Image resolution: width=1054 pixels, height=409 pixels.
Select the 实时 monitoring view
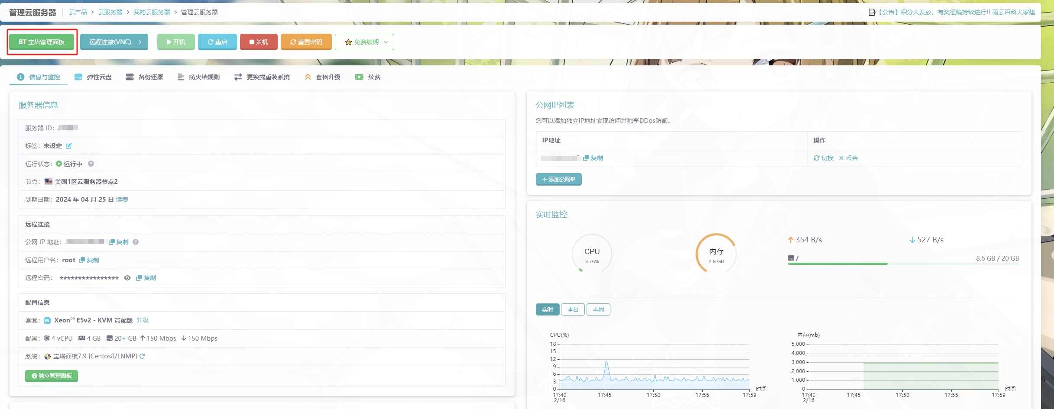click(548, 309)
